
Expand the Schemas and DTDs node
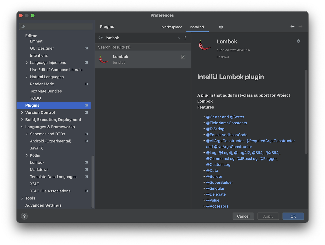(27, 134)
